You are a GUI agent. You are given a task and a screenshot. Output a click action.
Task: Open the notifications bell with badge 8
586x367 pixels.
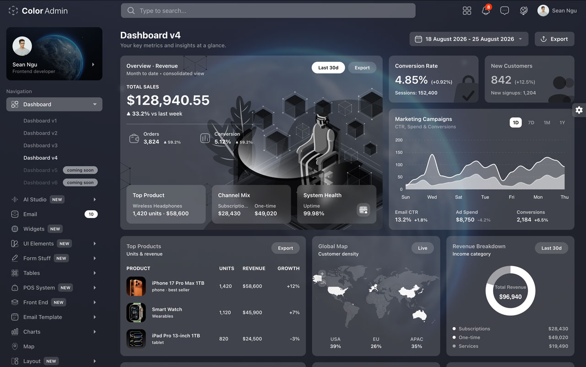point(486,11)
